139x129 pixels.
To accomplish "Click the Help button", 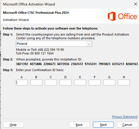I will [x=13, y=125].
